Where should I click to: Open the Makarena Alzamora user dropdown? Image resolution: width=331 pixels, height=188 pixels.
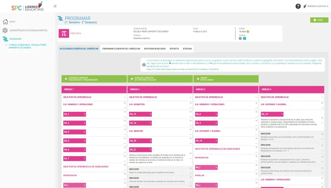point(316,6)
